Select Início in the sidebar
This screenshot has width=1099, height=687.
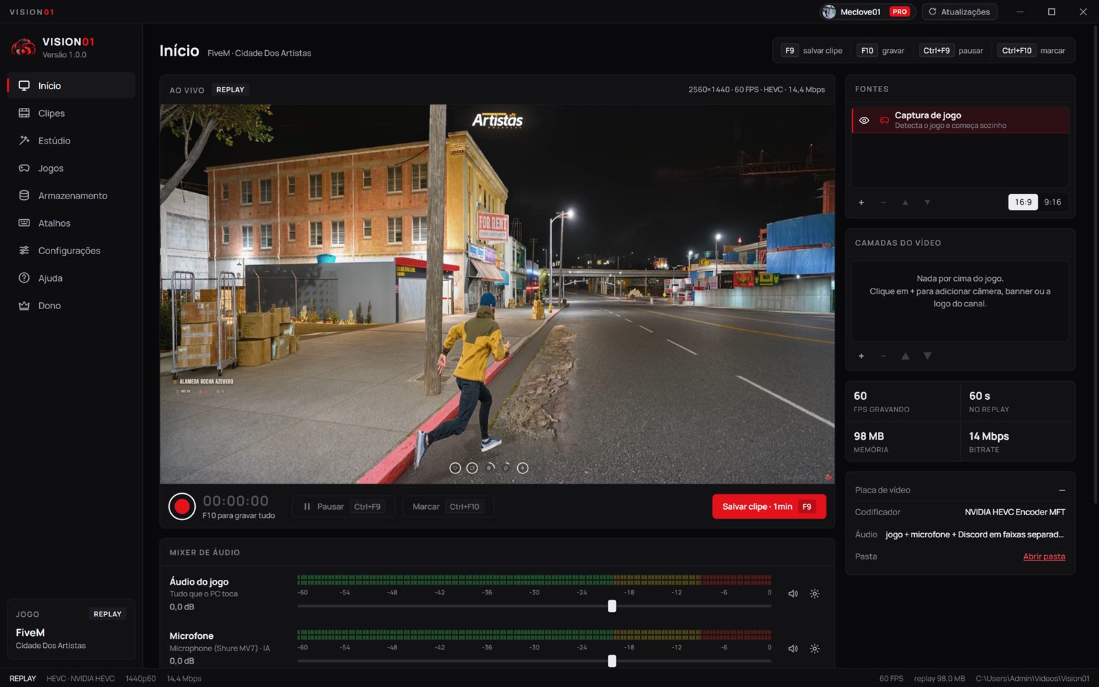[x=71, y=86]
